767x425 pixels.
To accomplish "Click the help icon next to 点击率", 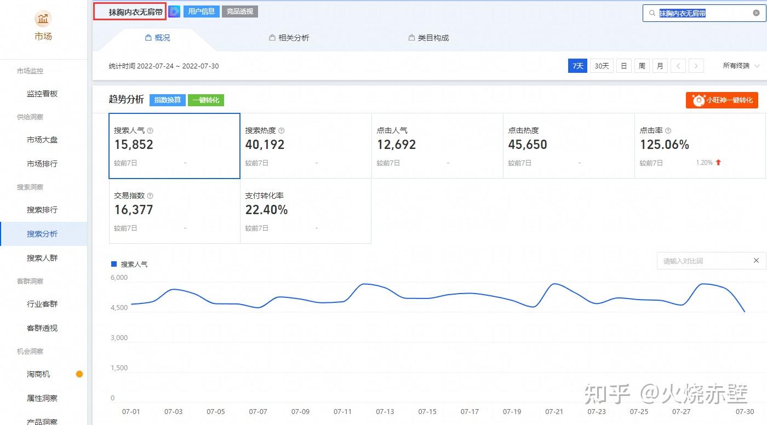I will tap(668, 131).
